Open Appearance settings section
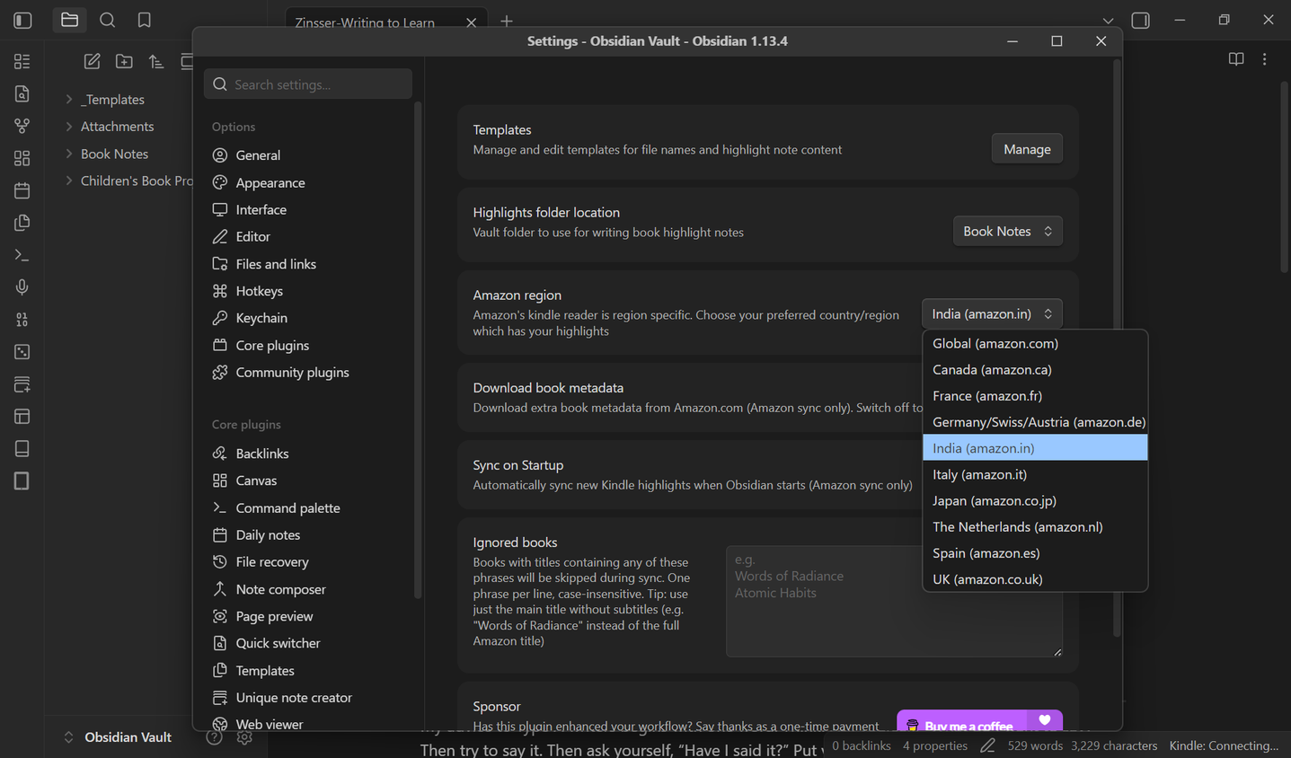 (x=308, y=182)
